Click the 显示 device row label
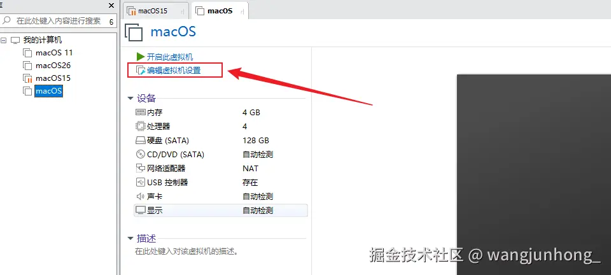This screenshot has height=275, width=611. pos(155,211)
